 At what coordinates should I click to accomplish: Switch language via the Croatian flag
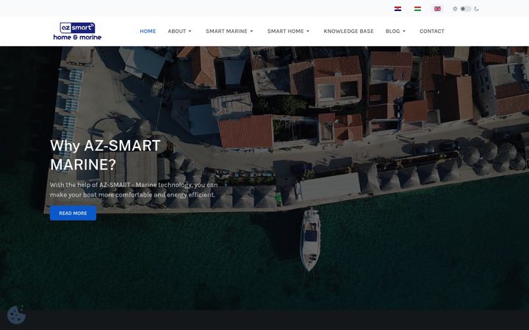pyautogui.click(x=397, y=9)
